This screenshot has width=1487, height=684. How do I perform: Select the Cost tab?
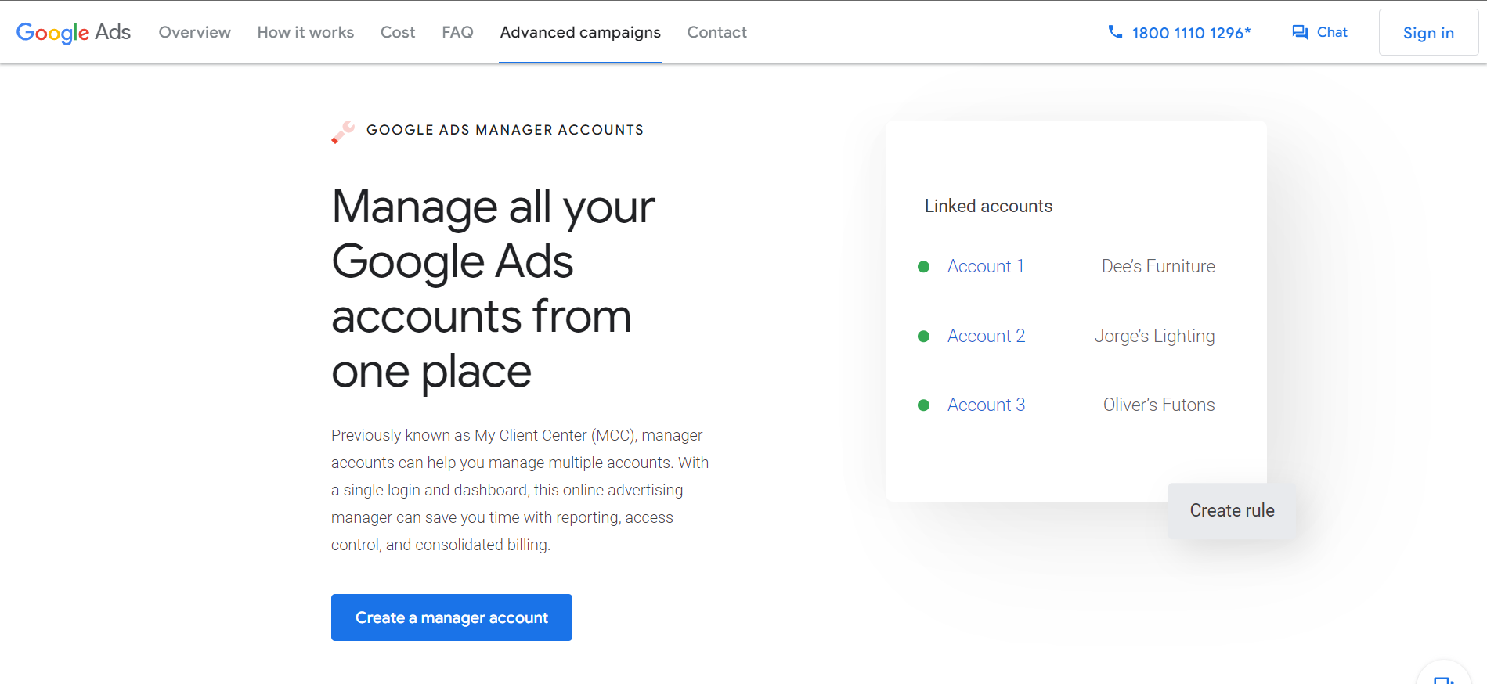point(398,32)
